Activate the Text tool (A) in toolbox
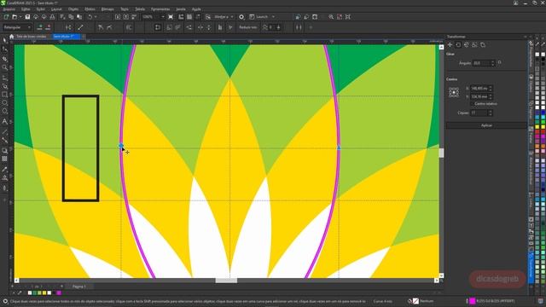The height and width of the screenshot is (307, 546). coord(4,121)
